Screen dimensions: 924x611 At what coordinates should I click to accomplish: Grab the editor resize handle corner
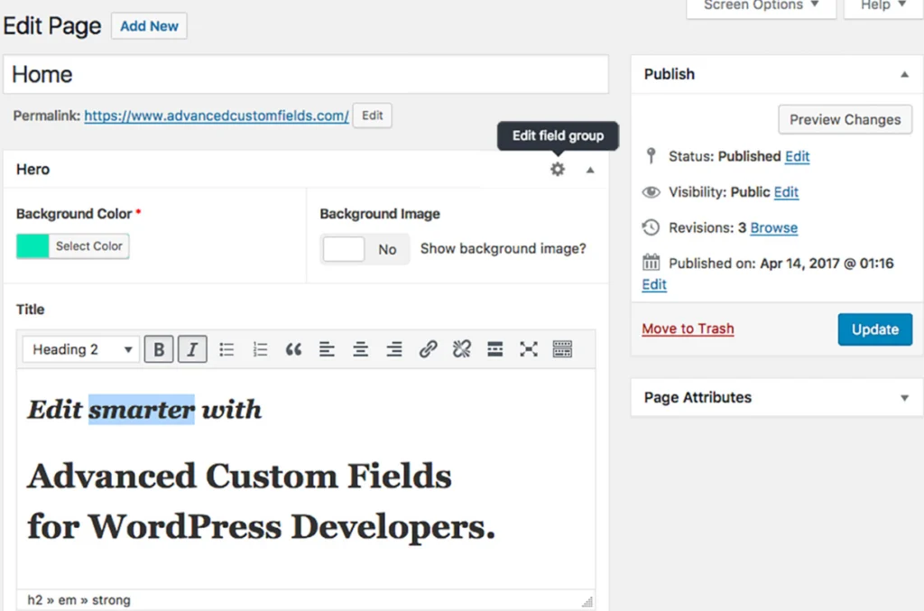pos(587,601)
